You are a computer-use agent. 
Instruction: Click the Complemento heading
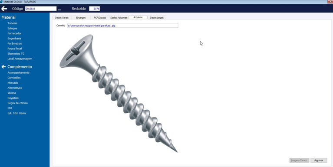tap(20, 67)
